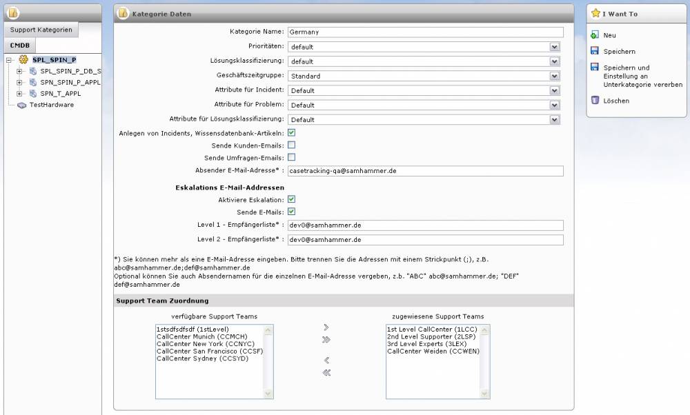Expand the SPN_T_APPL tree node
The height and width of the screenshot is (415, 690).
point(20,93)
